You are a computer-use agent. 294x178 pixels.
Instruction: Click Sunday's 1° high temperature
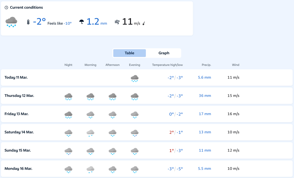[x=171, y=150]
